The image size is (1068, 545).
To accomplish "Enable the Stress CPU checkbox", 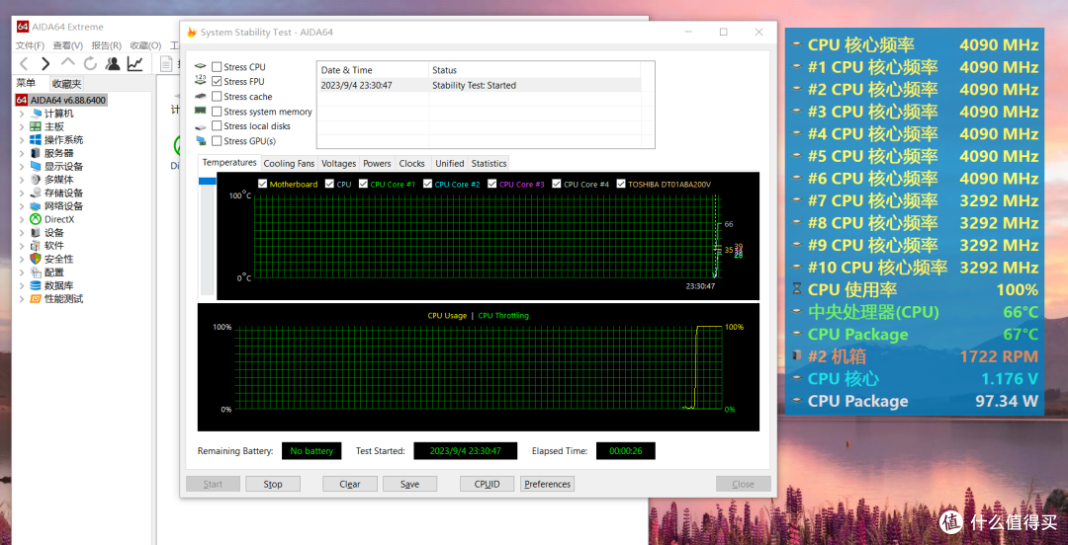I will click(x=217, y=67).
